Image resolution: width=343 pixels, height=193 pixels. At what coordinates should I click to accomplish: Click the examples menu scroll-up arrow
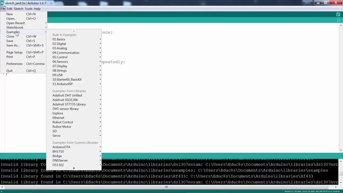coord(74,31)
